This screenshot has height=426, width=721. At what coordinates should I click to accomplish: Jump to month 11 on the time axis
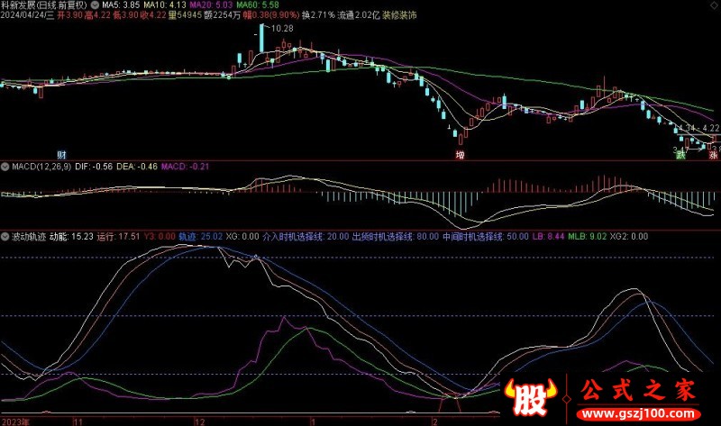[x=78, y=421]
